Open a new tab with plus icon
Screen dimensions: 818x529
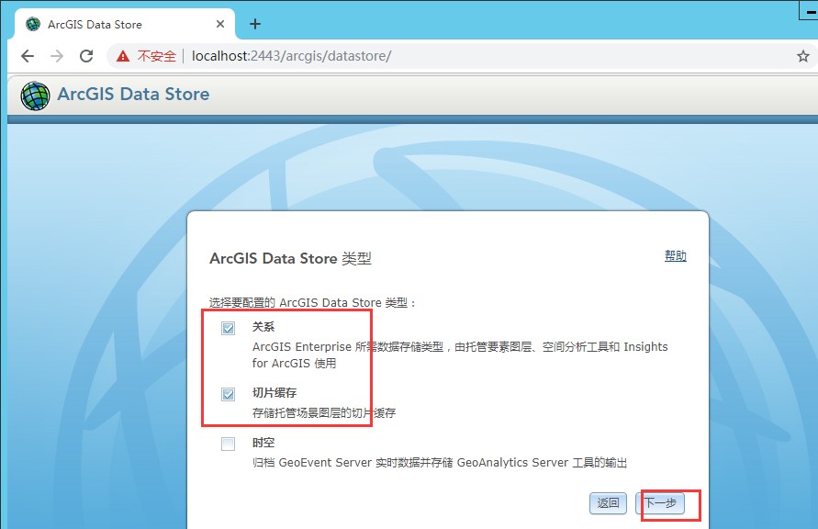pyautogui.click(x=255, y=24)
